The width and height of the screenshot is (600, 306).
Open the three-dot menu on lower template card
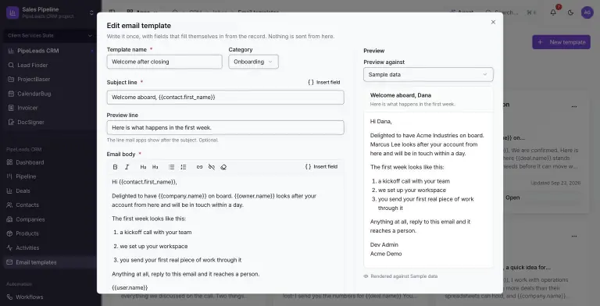click(x=574, y=237)
